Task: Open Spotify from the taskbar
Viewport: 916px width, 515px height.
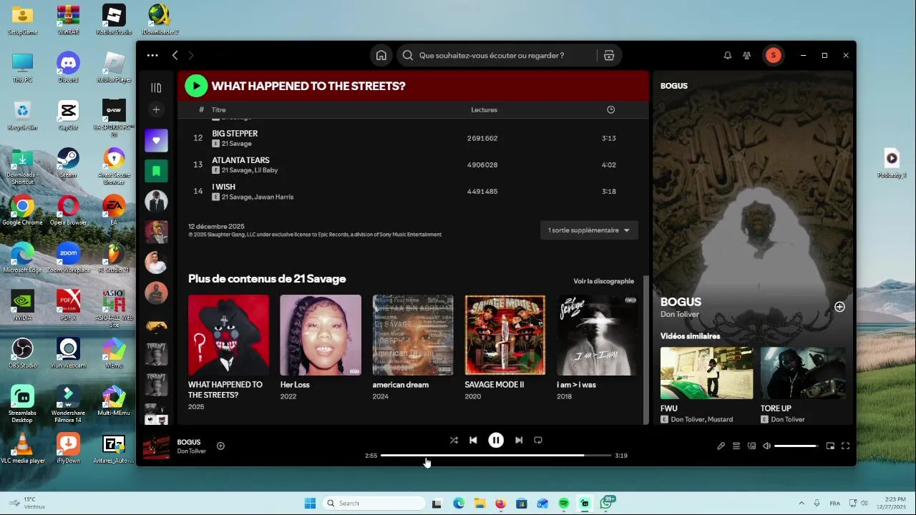Action: 564,504
